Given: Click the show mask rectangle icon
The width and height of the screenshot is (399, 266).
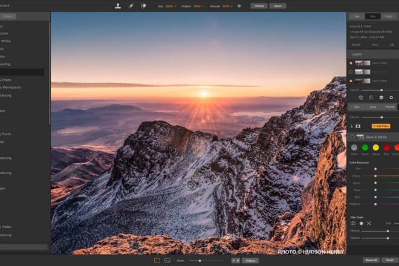Looking at the screenshot, I should click(x=358, y=126).
